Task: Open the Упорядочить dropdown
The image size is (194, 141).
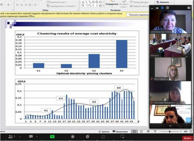Action: click(112, 5)
